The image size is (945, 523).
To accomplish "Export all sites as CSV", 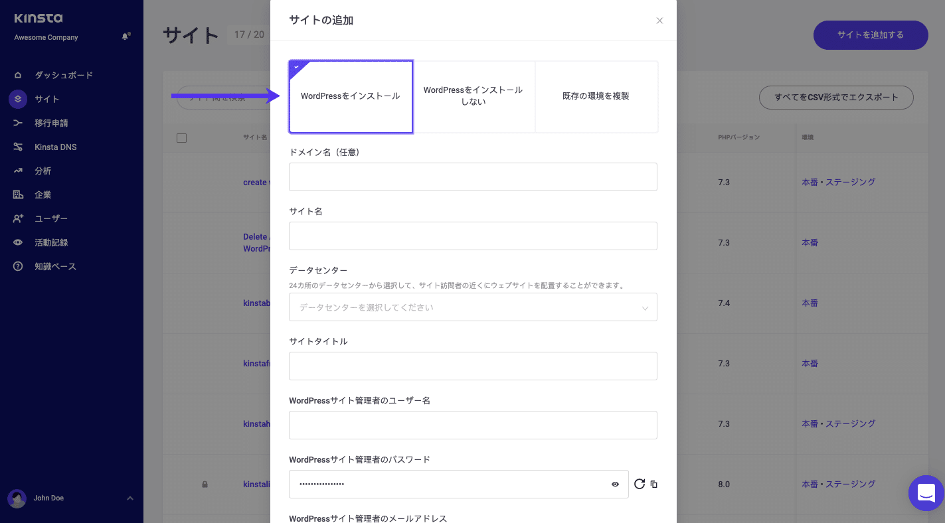I will tap(836, 97).
